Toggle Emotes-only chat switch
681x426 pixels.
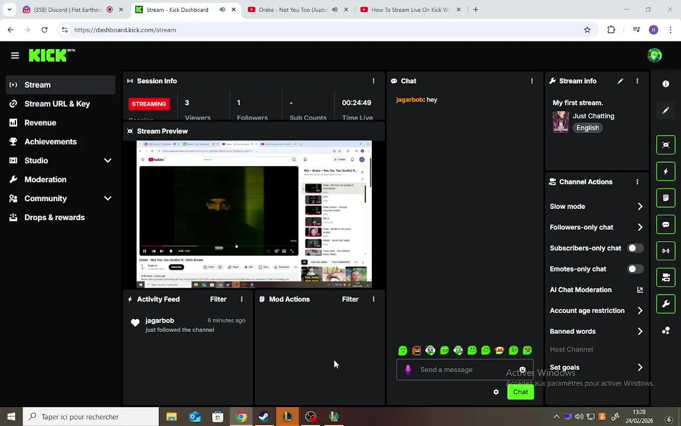click(635, 269)
